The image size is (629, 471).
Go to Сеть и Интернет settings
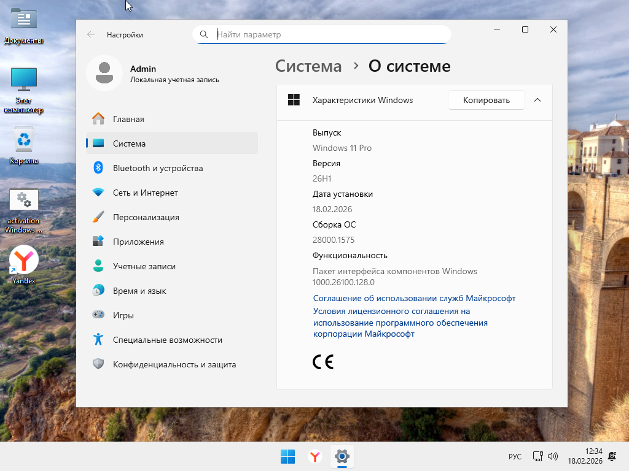(x=146, y=193)
